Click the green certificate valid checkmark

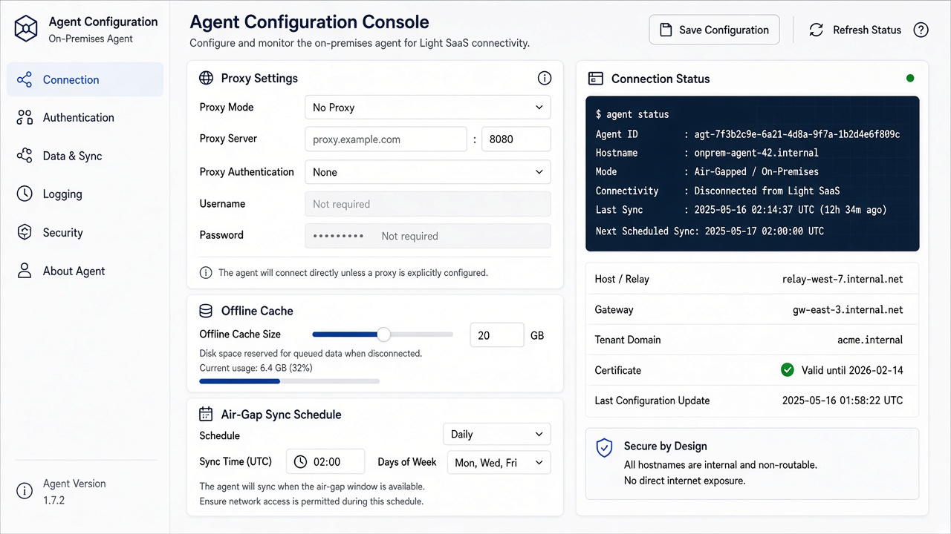tap(788, 369)
